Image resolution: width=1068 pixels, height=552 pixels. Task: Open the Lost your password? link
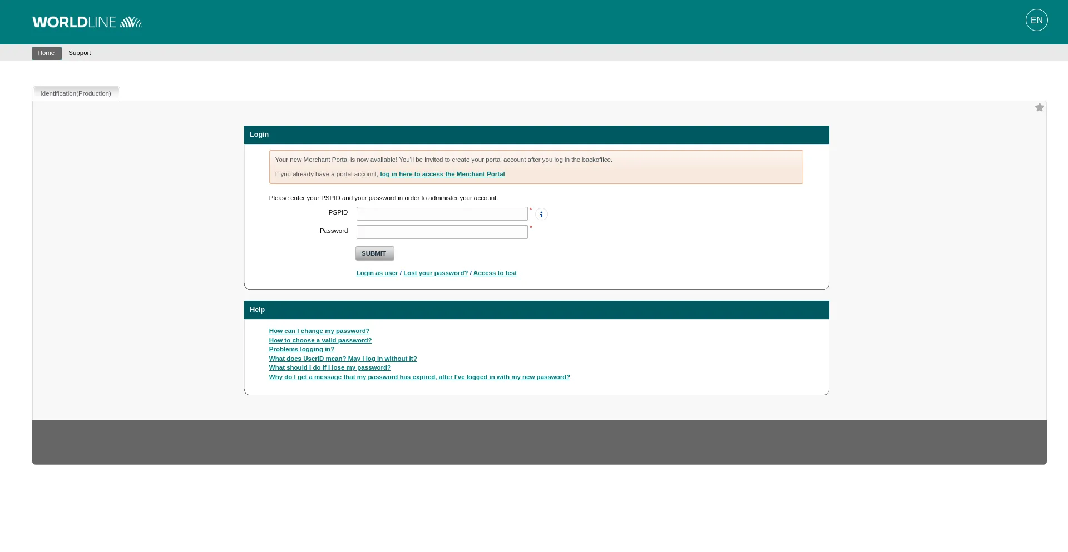tap(436, 273)
